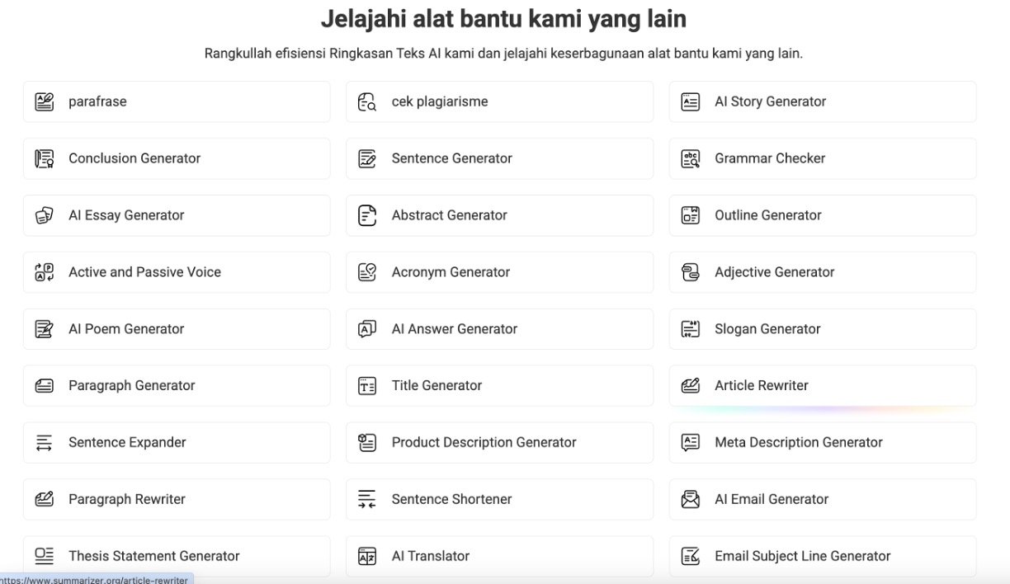This screenshot has width=1010, height=584.
Task: Click the AI Email Generator envelope icon
Action: (691, 499)
